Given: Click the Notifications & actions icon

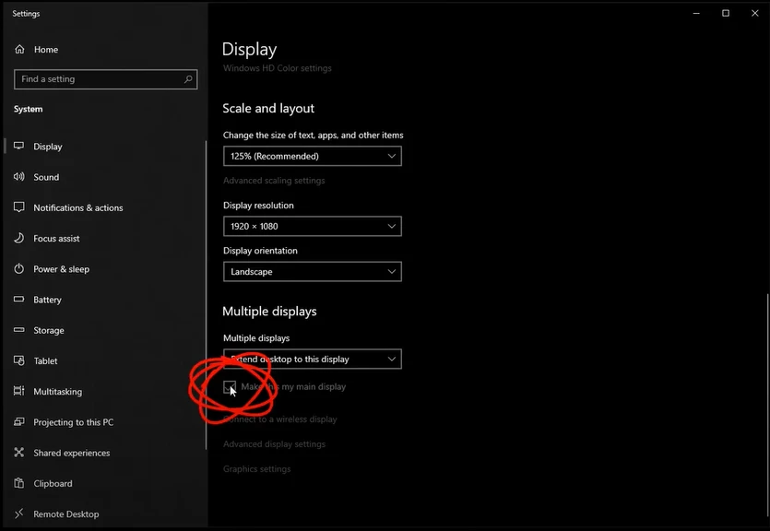Looking at the screenshot, I should [x=18, y=207].
